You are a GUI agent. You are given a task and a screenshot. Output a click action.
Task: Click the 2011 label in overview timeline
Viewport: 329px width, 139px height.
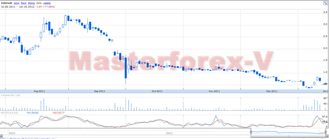(169, 133)
